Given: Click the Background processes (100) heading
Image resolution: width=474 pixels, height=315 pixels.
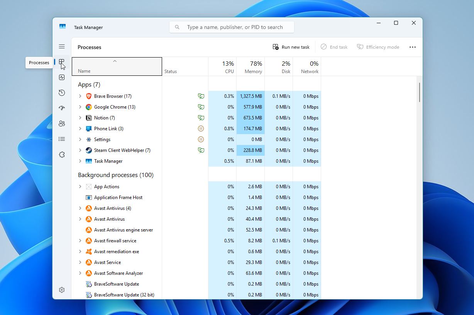Looking at the screenshot, I should [x=116, y=175].
